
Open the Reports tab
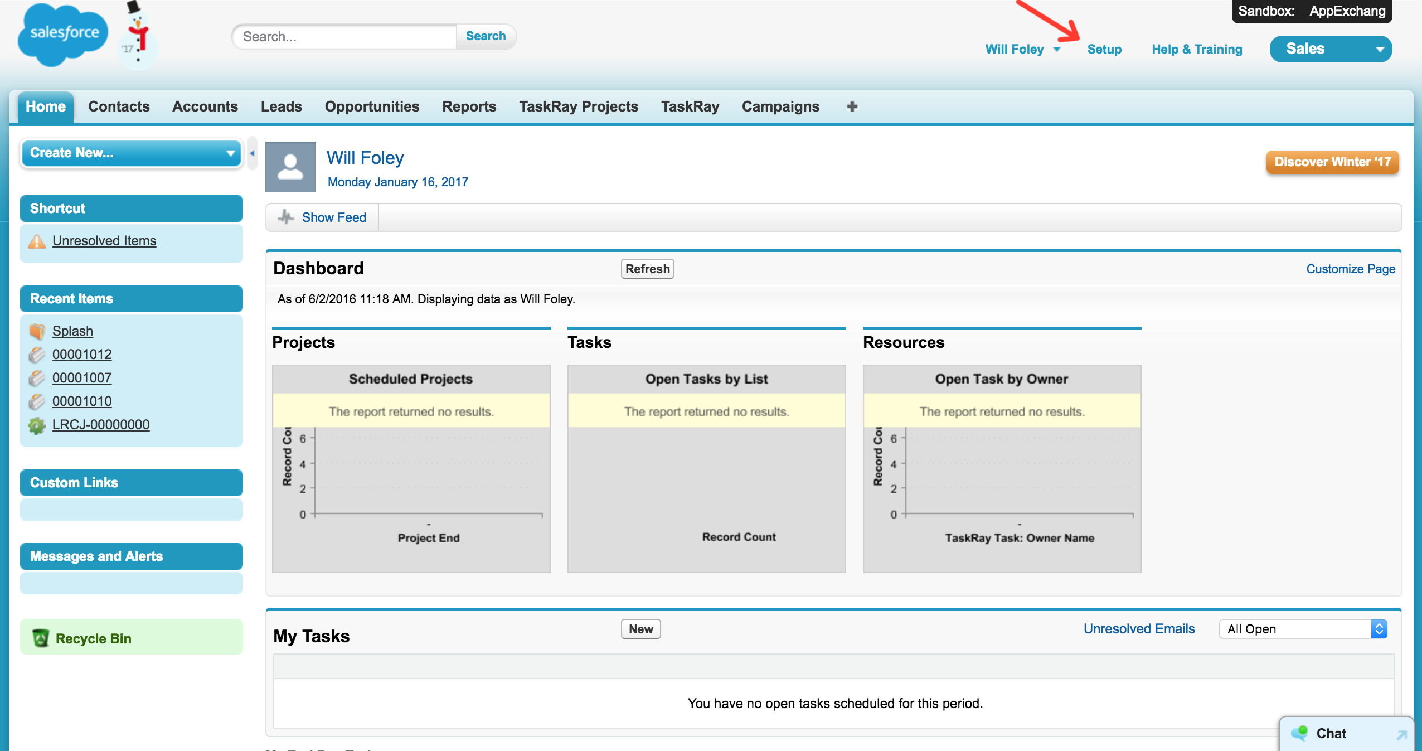point(469,106)
